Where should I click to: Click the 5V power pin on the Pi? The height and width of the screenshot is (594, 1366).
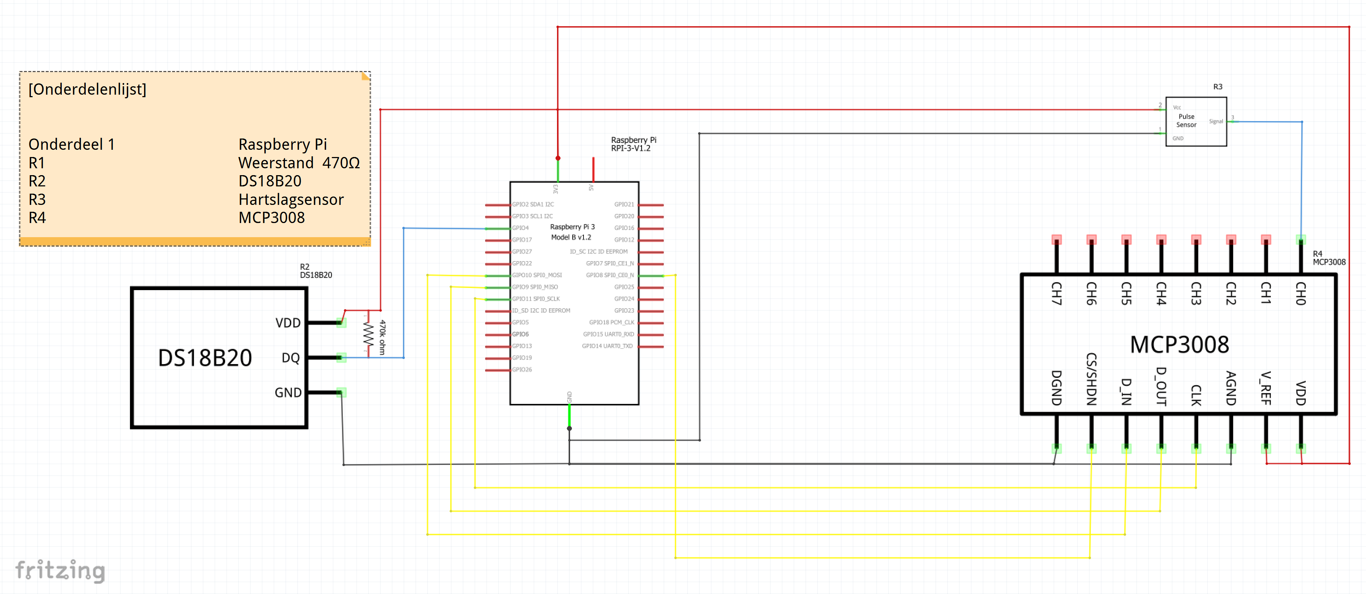(593, 169)
